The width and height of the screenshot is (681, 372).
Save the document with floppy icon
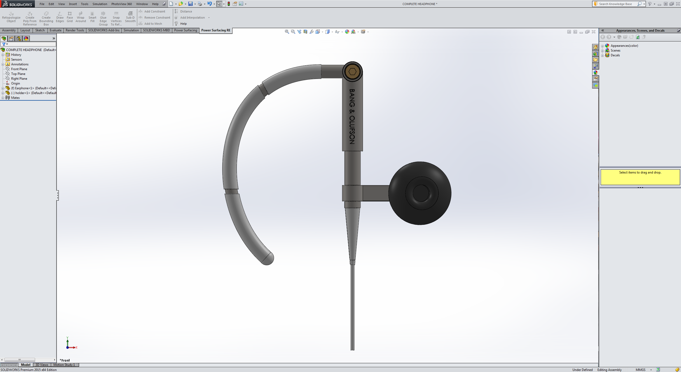tap(190, 4)
